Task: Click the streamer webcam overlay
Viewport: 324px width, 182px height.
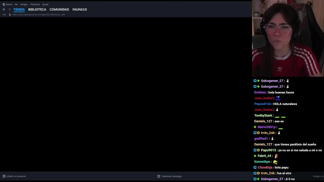Action: click(288, 38)
